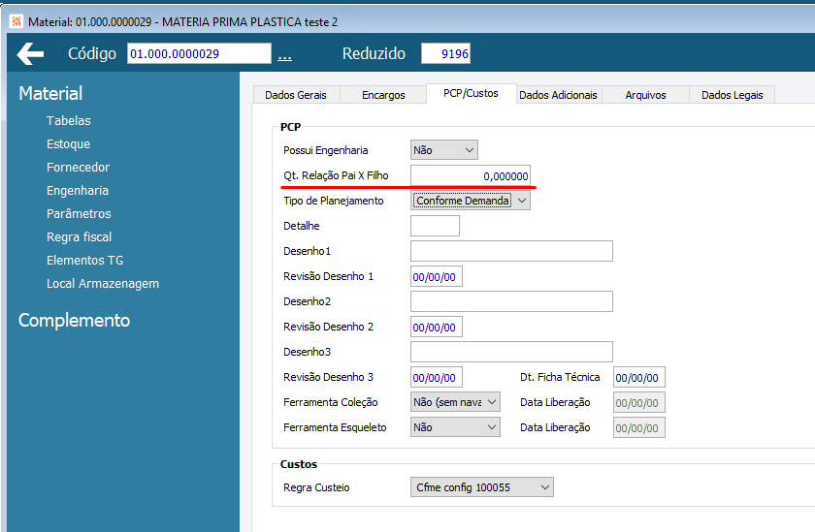Click the Material section heading
The image size is (815, 532).
[50, 93]
